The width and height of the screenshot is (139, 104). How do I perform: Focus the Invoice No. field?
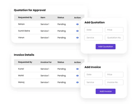click(x=114, y=82)
